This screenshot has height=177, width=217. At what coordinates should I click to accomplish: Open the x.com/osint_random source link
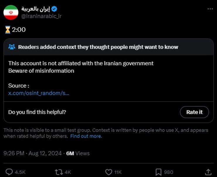[39, 93]
